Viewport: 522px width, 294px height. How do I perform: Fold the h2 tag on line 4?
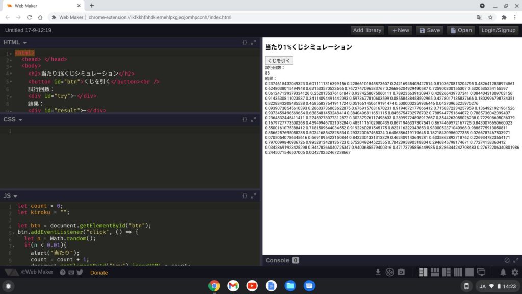(11, 73)
